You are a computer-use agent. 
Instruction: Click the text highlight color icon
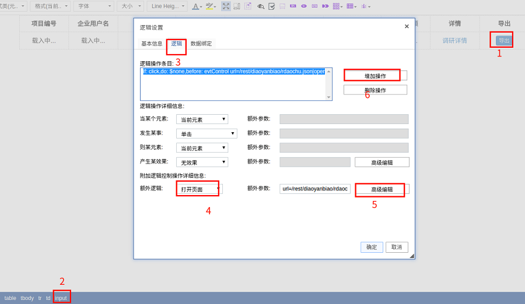(209, 6)
